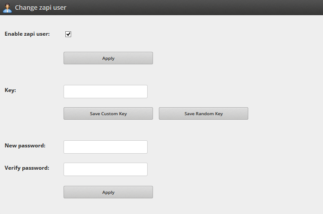Click the Apply button above the Key field
The width and height of the screenshot is (323, 214).
point(108,58)
